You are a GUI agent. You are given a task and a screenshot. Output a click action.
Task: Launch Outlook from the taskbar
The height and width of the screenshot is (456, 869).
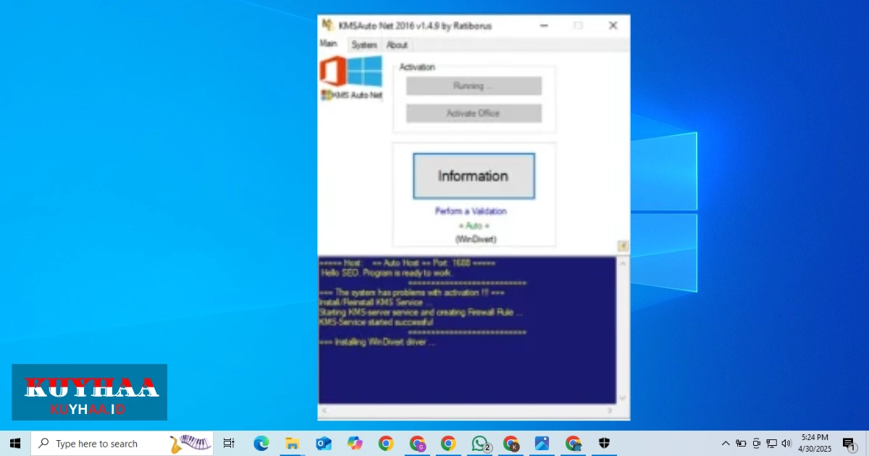[x=324, y=444]
